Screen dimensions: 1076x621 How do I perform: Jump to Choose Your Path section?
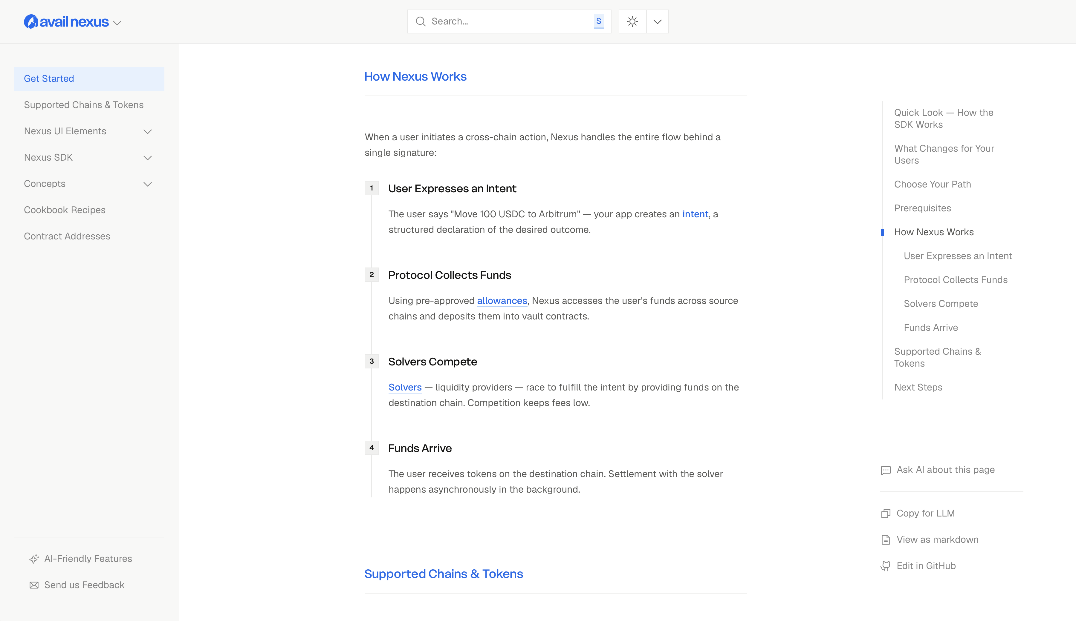(x=933, y=184)
